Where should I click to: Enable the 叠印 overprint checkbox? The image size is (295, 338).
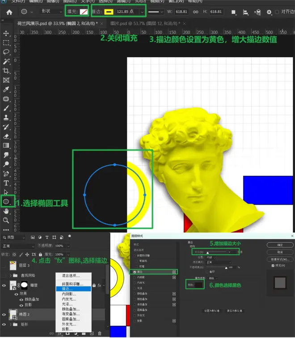point(207,272)
